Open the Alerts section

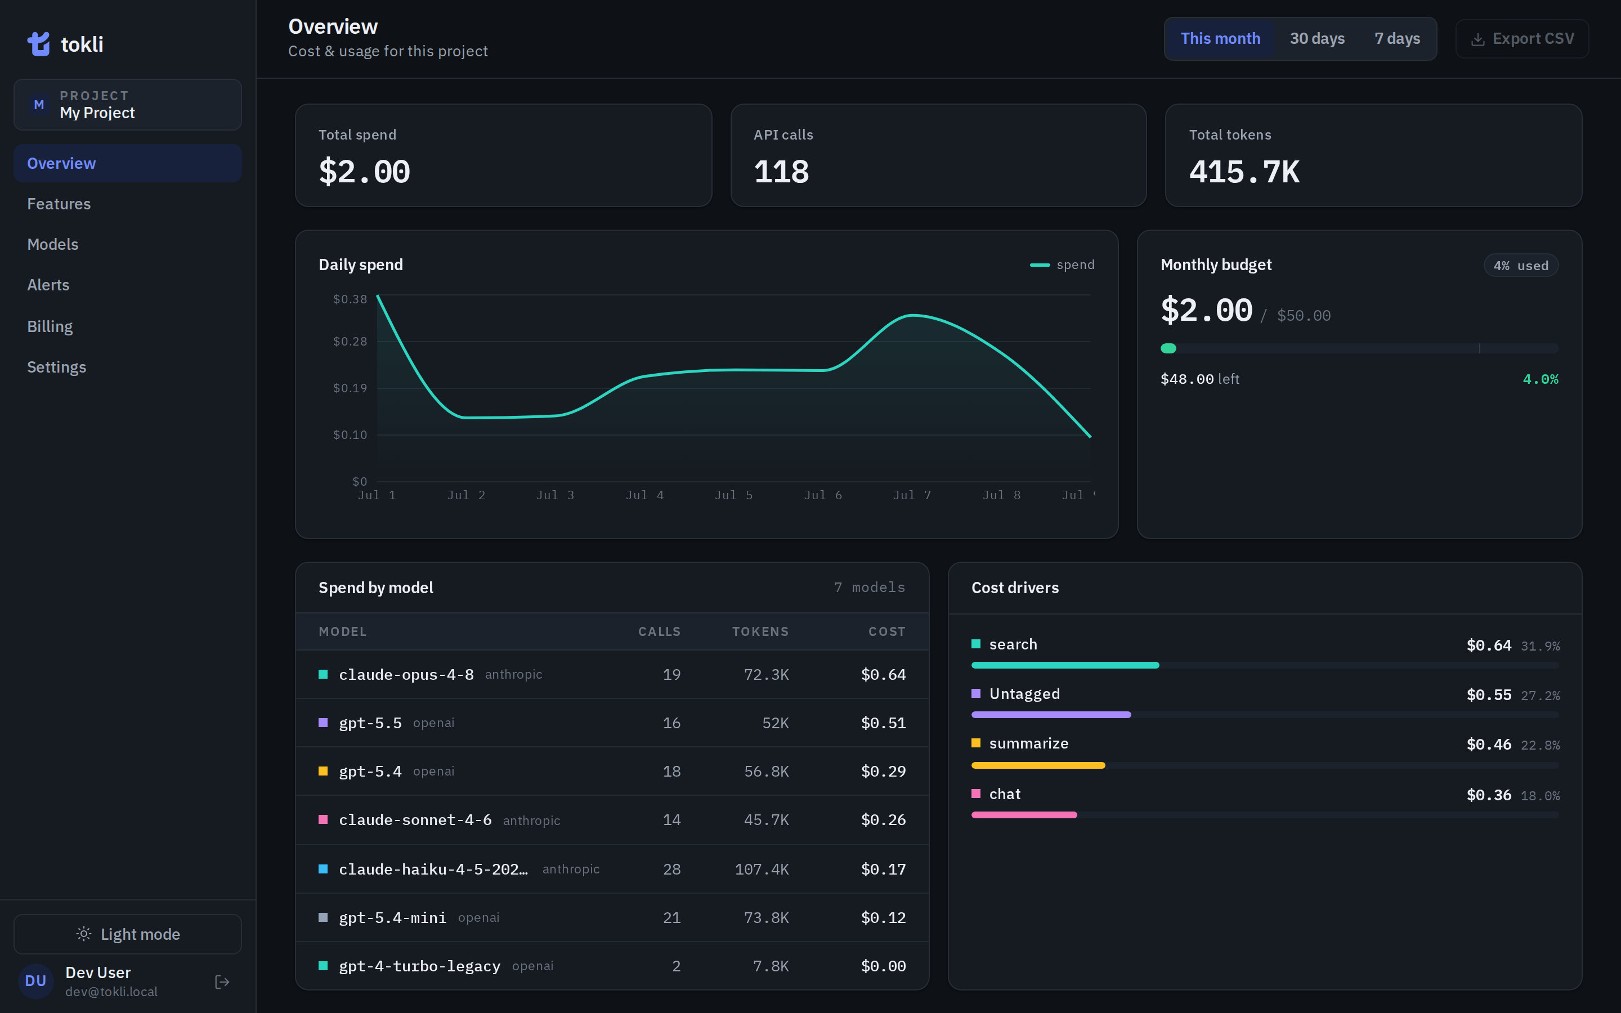coord(127,285)
